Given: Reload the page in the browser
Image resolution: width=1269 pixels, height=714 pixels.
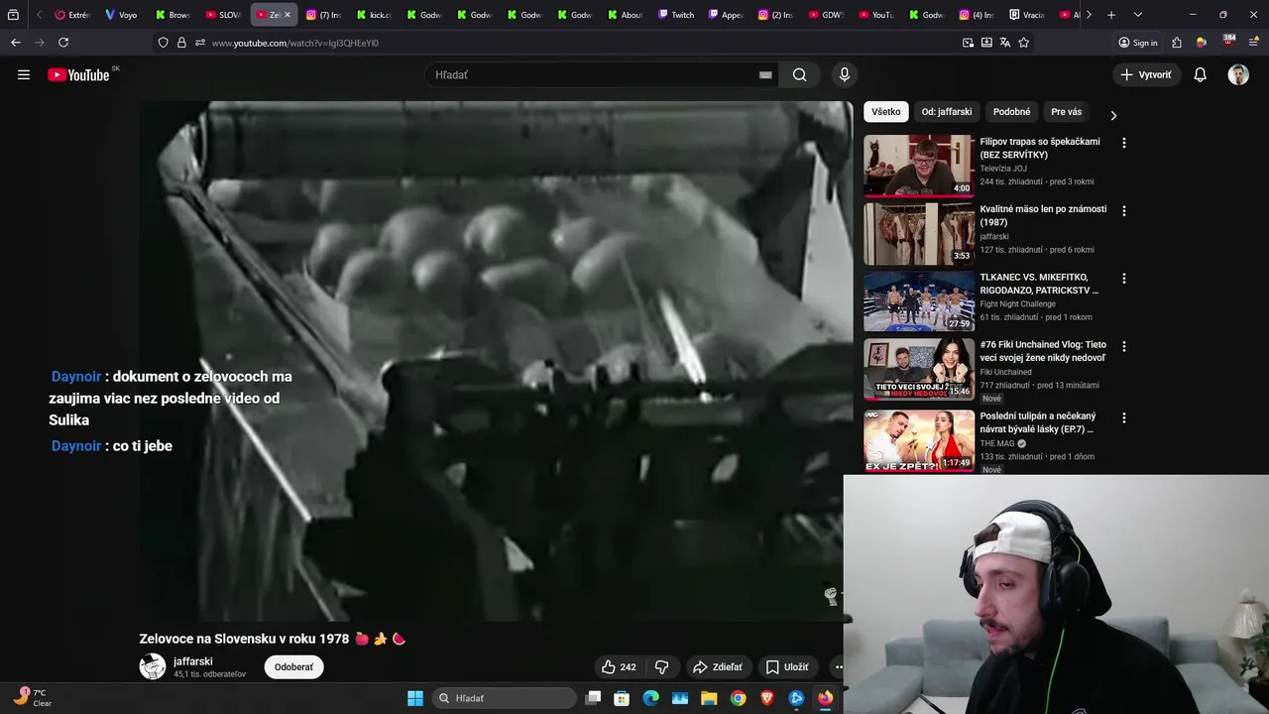Looking at the screenshot, I should tap(63, 43).
